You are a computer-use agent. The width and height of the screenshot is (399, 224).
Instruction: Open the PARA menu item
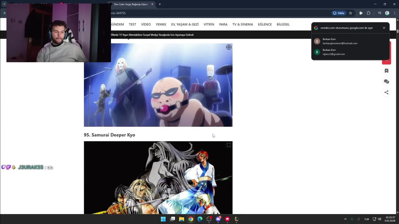tap(223, 24)
